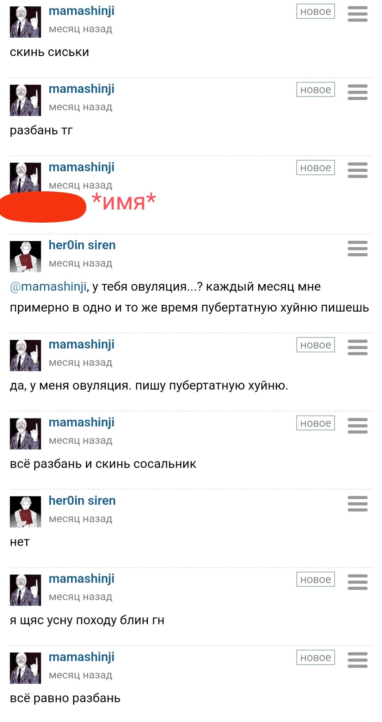Viewport: 382px width, 722px height.
Task: Open the menu icon on her0in siren's "нет" comment
Action: click(357, 504)
